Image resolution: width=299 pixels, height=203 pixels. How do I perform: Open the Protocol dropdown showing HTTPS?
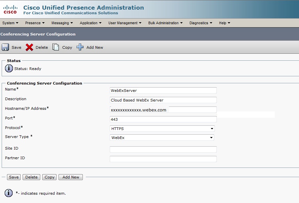[212, 129]
